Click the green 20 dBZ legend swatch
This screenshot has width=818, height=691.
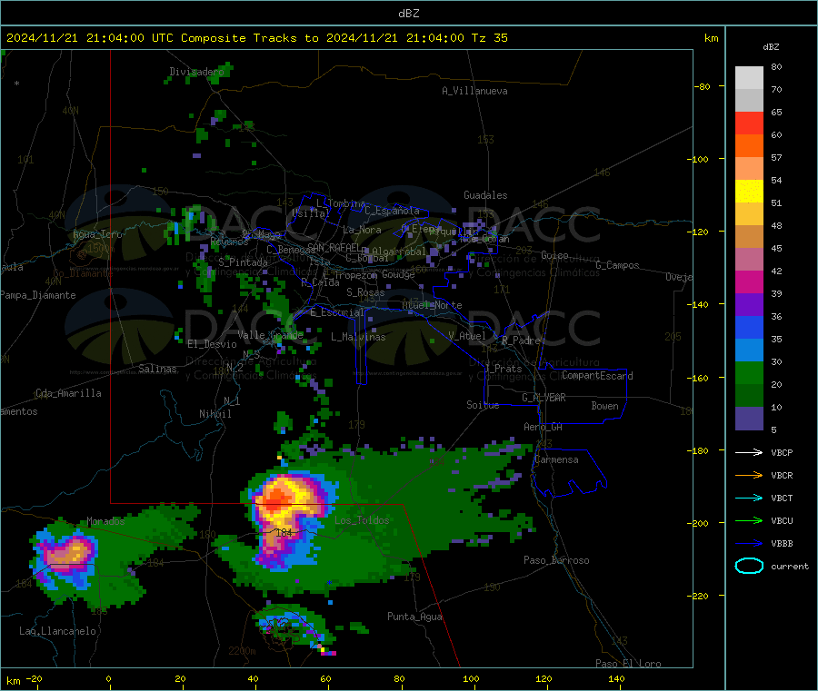pos(749,372)
